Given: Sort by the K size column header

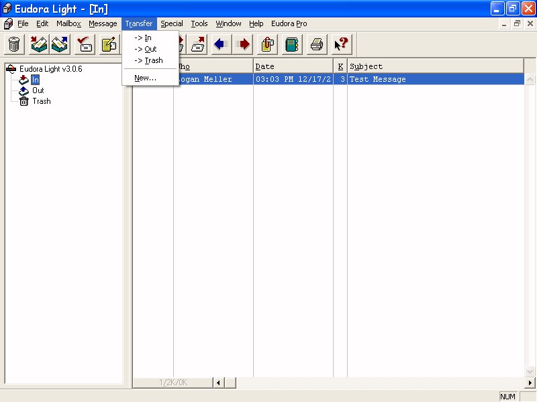Looking at the screenshot, I should 340,66.
